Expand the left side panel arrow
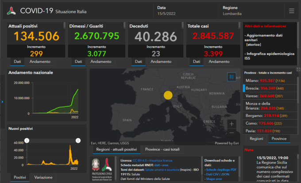301x183 pixels. pyautogui.click(x=2, y=102)
